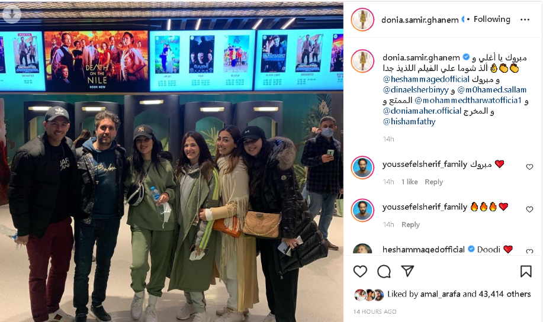Open the @dinaelsherbinyy mention

[416, 90]
